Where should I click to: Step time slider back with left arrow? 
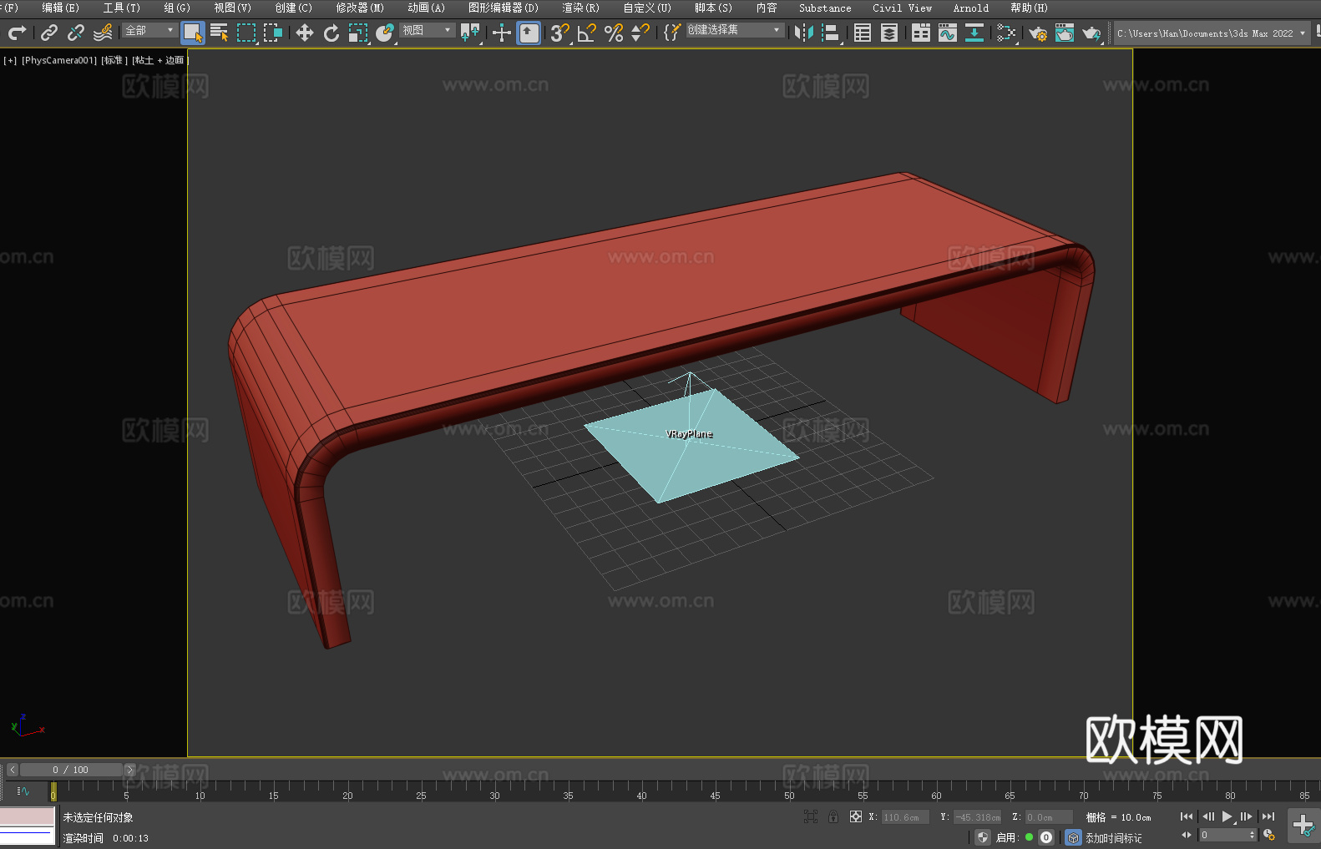tap(13, 770)
